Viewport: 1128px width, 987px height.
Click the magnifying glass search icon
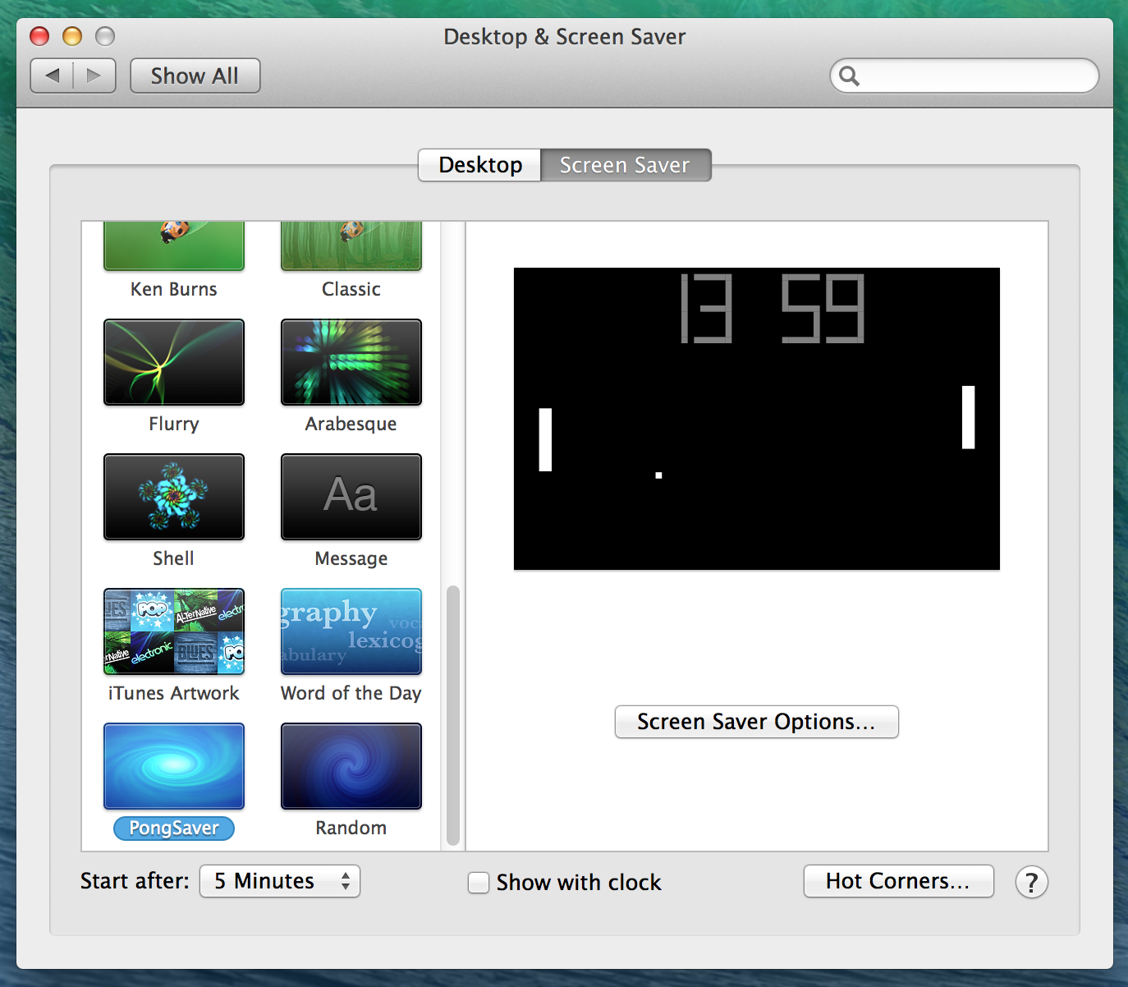pos(850,76)
